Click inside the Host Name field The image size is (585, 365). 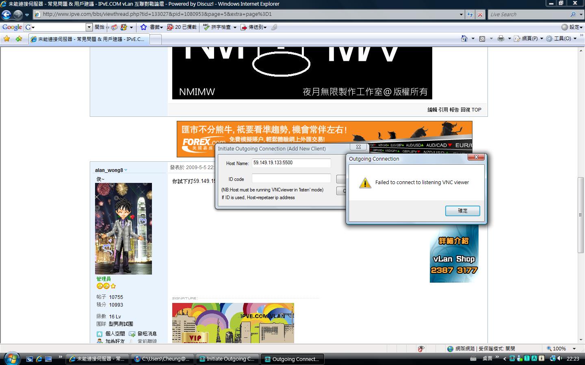291,163
